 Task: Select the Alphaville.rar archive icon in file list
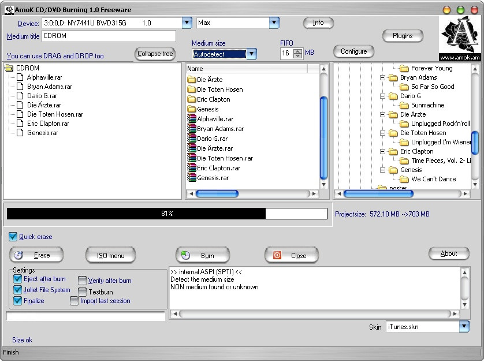192,119
